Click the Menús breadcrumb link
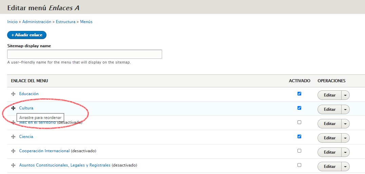This screenshot has width=365, height=174. (x=86, y=22)
